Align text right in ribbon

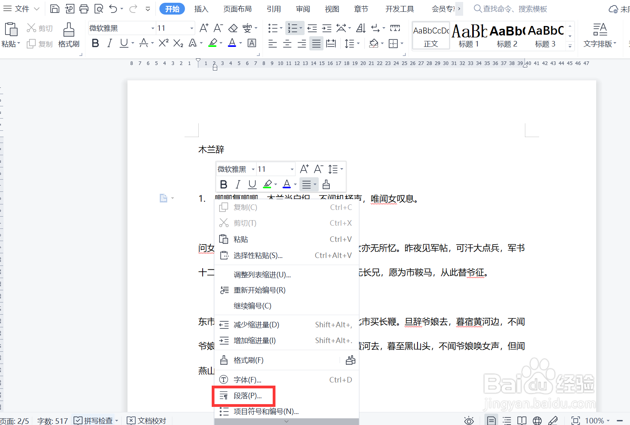point(302,43)
